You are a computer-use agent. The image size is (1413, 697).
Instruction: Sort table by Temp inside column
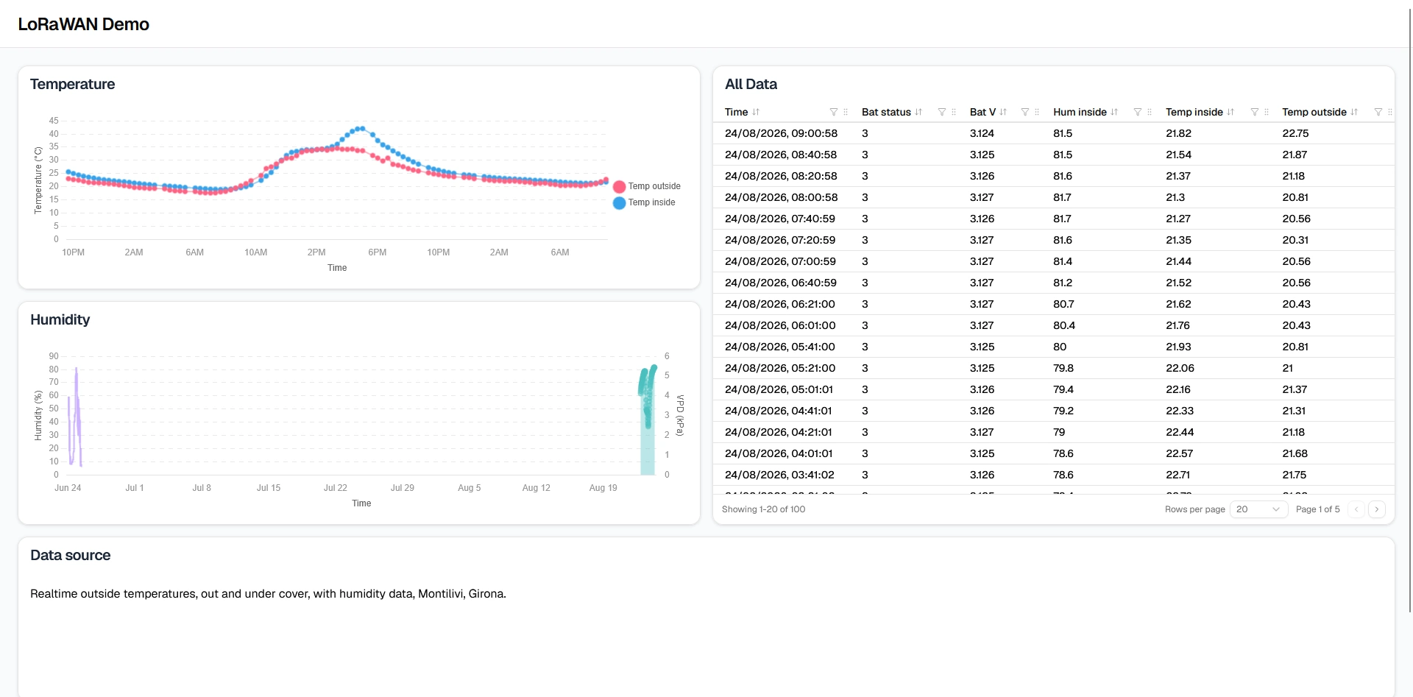click(x=1230, y=112)
